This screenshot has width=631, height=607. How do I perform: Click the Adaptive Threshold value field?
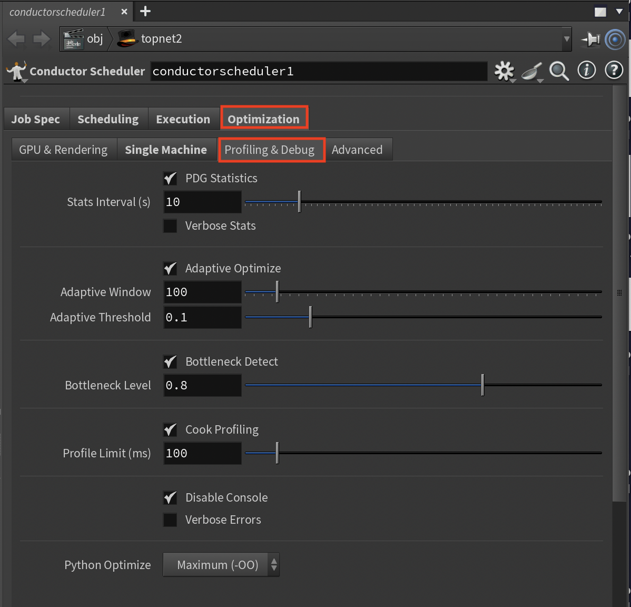tap(202, 318)
